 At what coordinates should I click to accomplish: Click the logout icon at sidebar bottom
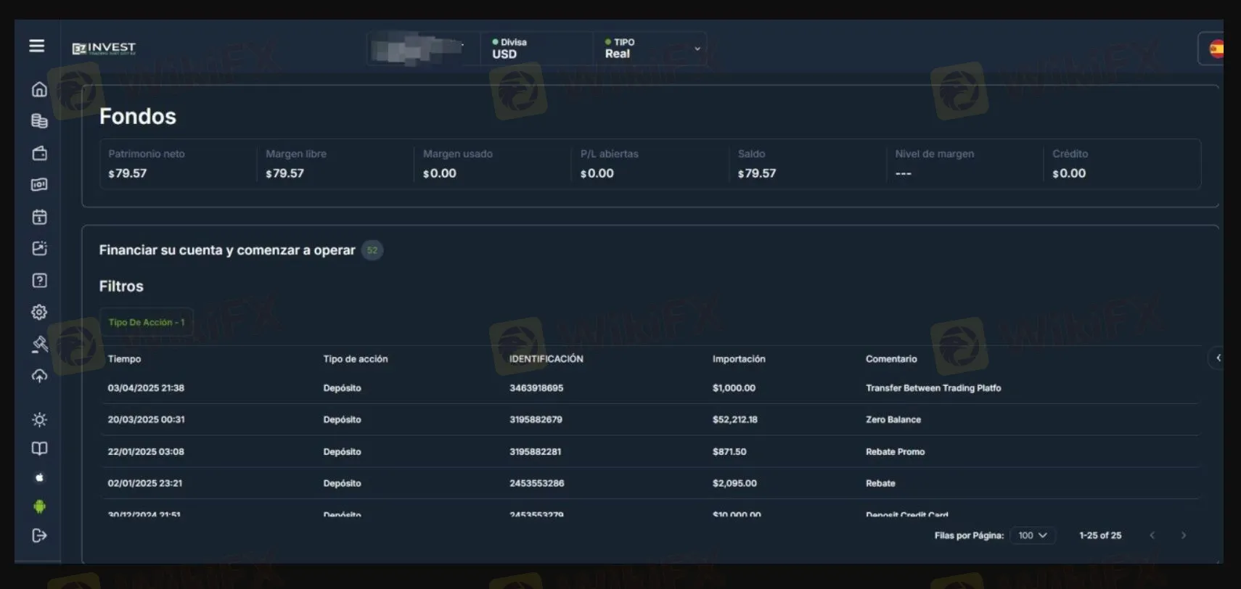[x=39, y=535]
